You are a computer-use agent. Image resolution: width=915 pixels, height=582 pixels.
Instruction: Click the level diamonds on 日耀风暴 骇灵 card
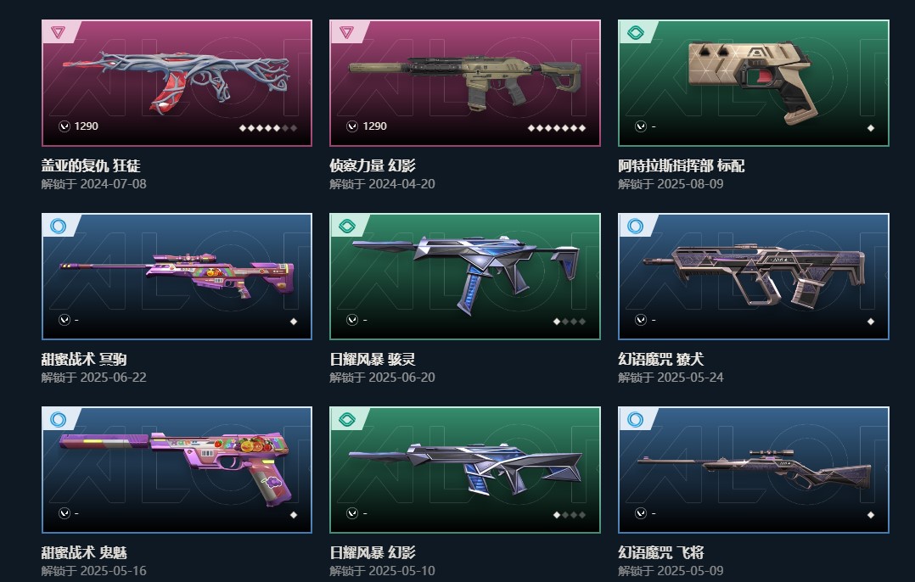click(569, 322)
